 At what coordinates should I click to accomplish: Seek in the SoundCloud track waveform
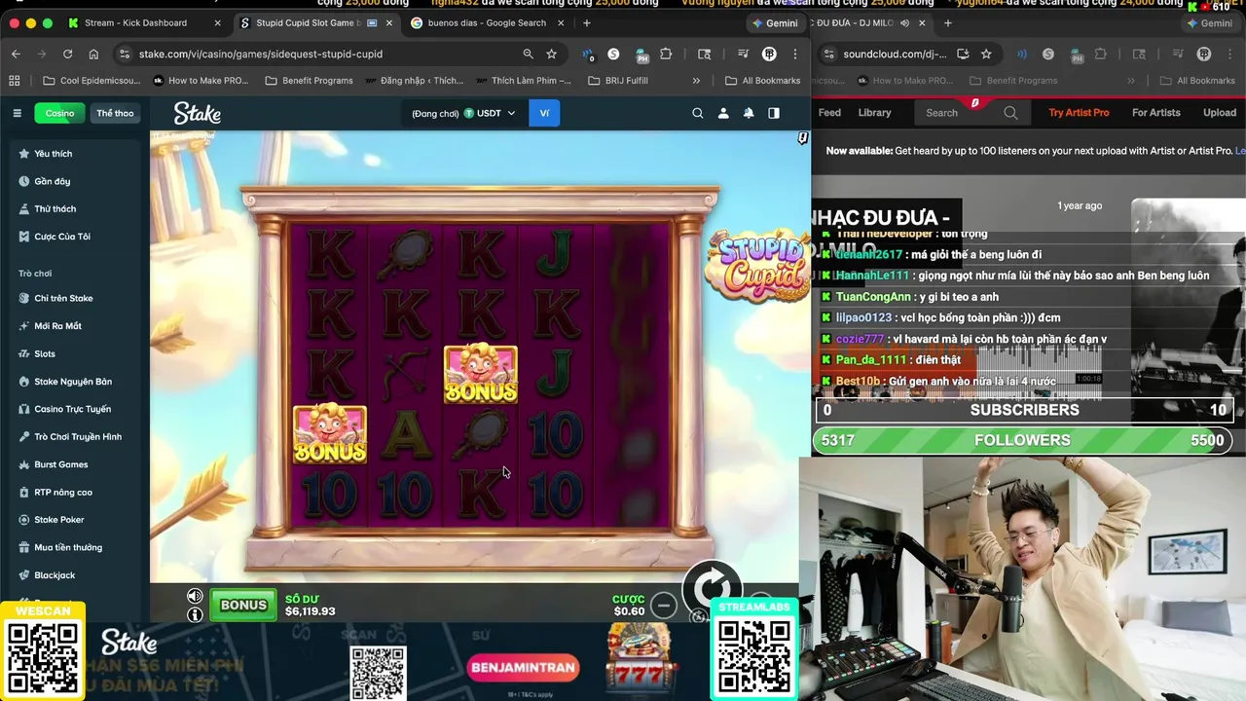click(959, 372)
